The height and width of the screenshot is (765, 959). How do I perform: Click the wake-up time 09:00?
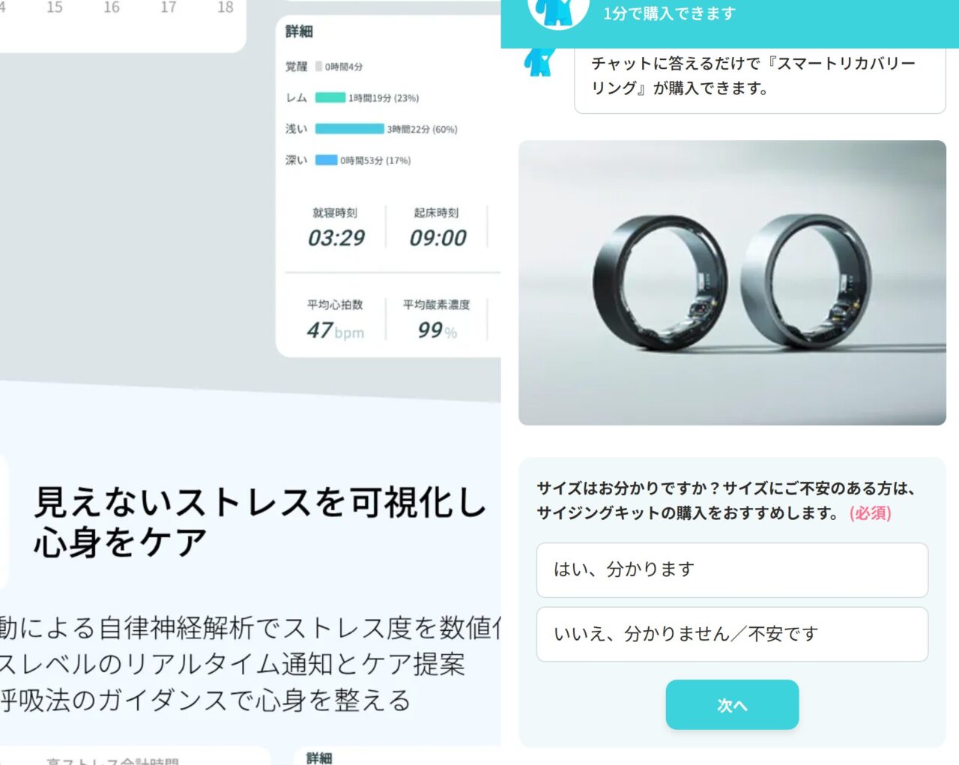click(x=438, y=238)
